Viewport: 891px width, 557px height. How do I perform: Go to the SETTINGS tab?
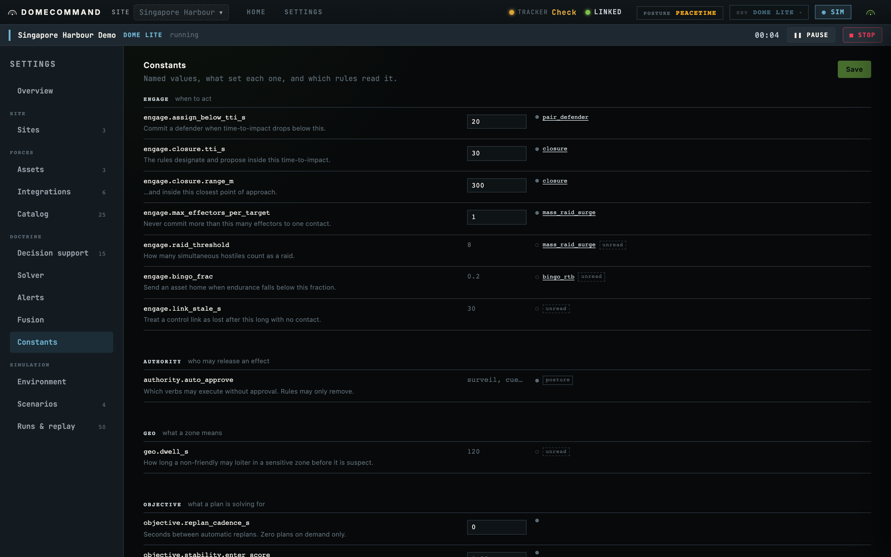(x=303, y=12)
